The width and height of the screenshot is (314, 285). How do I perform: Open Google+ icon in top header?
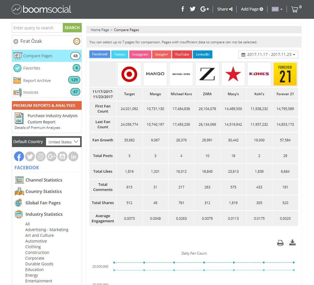(x=204, y=9)
